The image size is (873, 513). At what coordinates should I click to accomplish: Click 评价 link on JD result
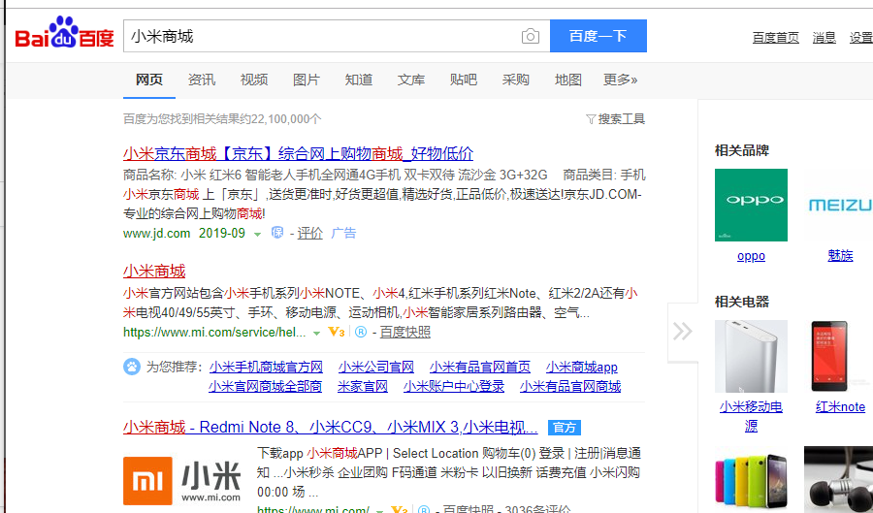[x=309, y=233]
